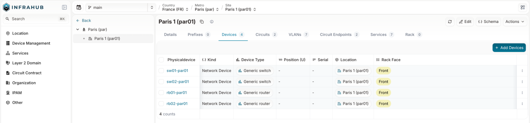Screen dimensions: 530x123
Task: Check the rb02-par01 row checkbox
Action: 161,103
